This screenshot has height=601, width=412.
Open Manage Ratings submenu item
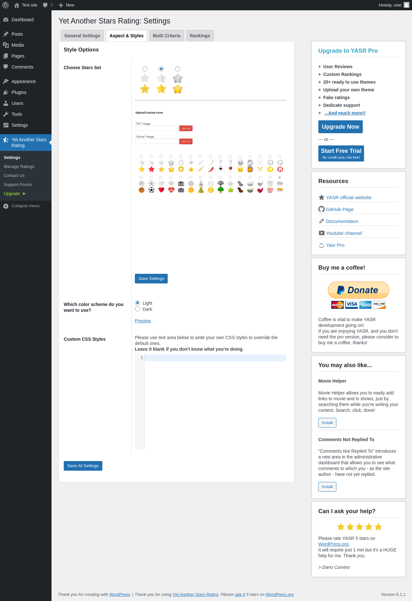pyautogui.click(x=19, y=167)
